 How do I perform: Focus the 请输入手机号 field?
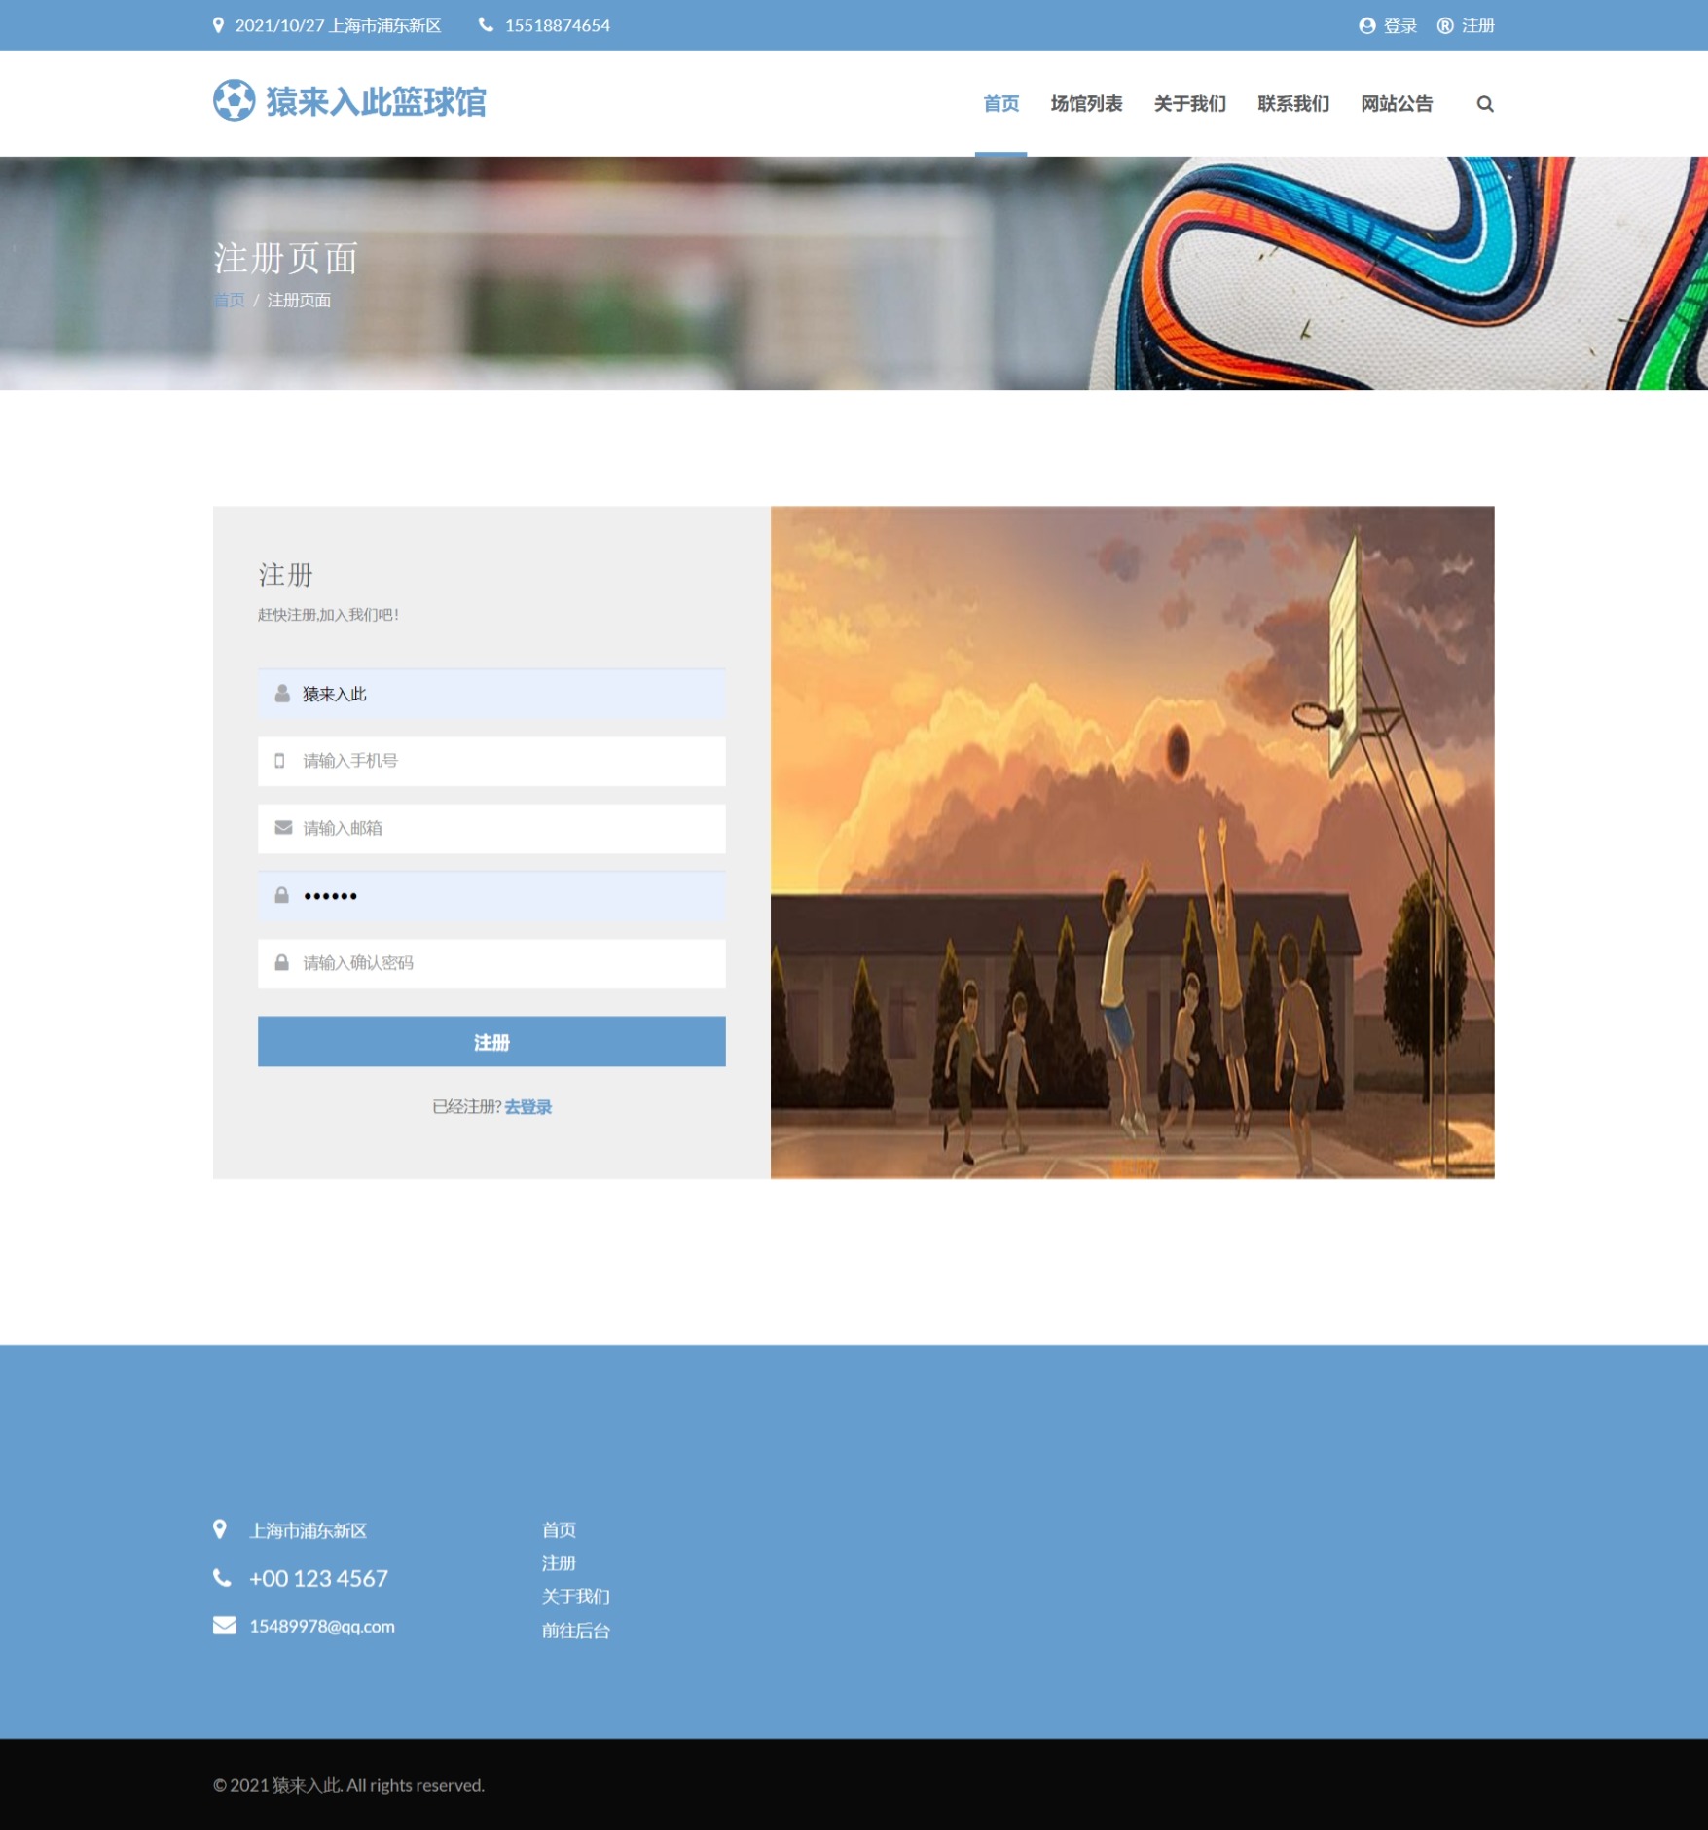tap(491, 761)
